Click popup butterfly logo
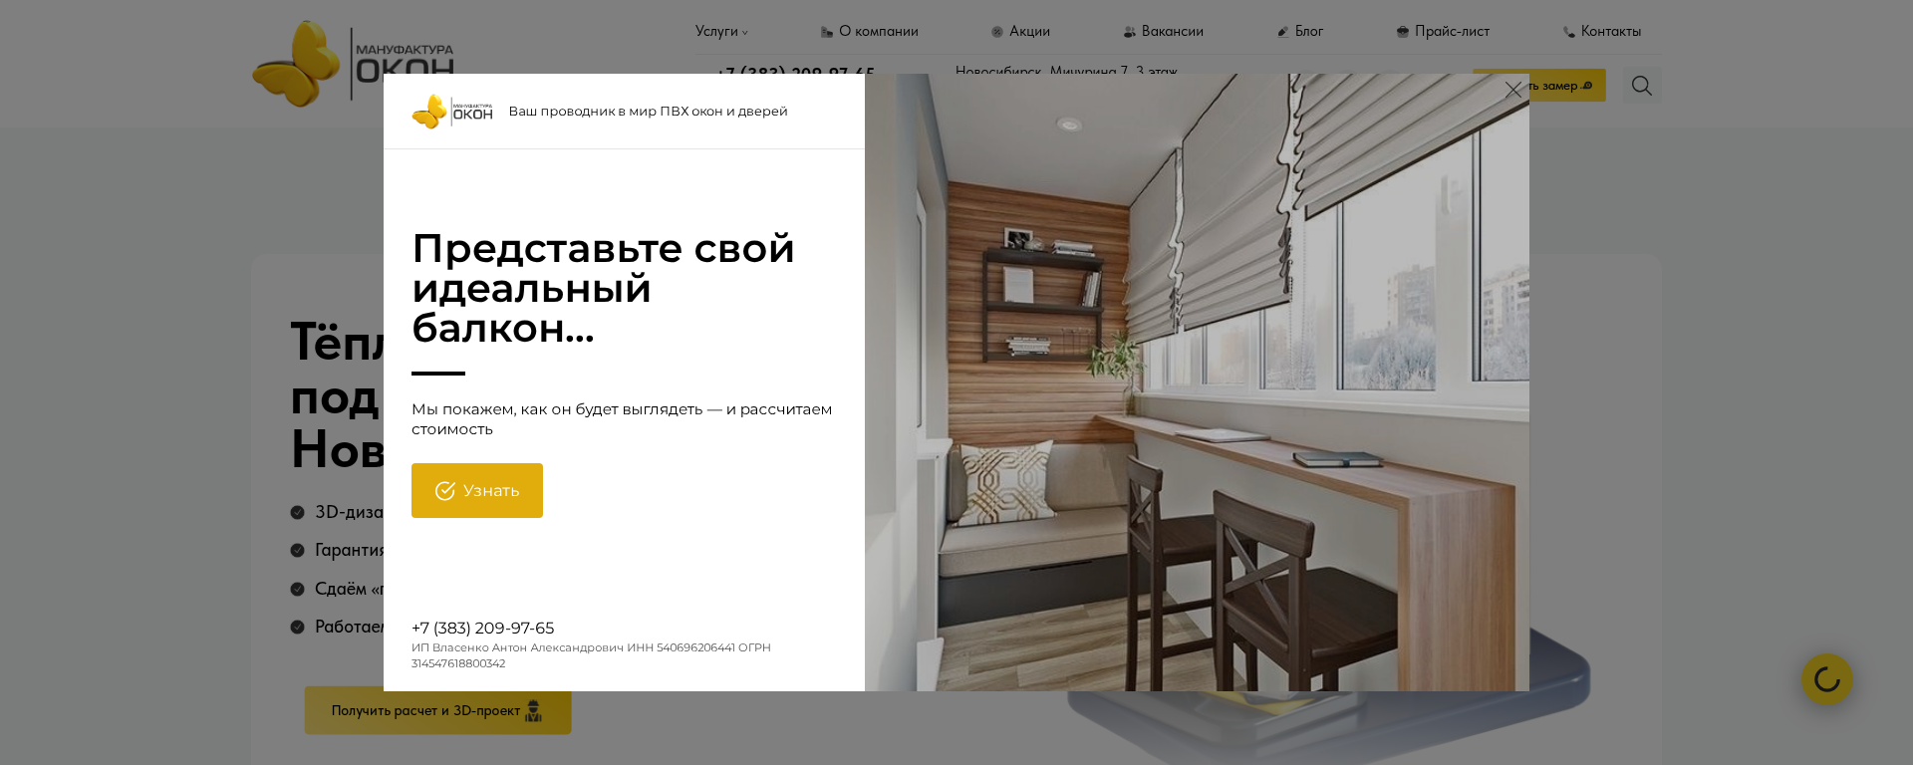 pos(452,112)
